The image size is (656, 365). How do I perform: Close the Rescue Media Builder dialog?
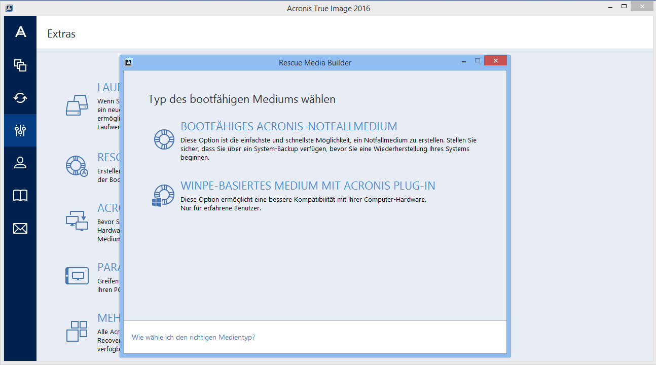[495, 61]
